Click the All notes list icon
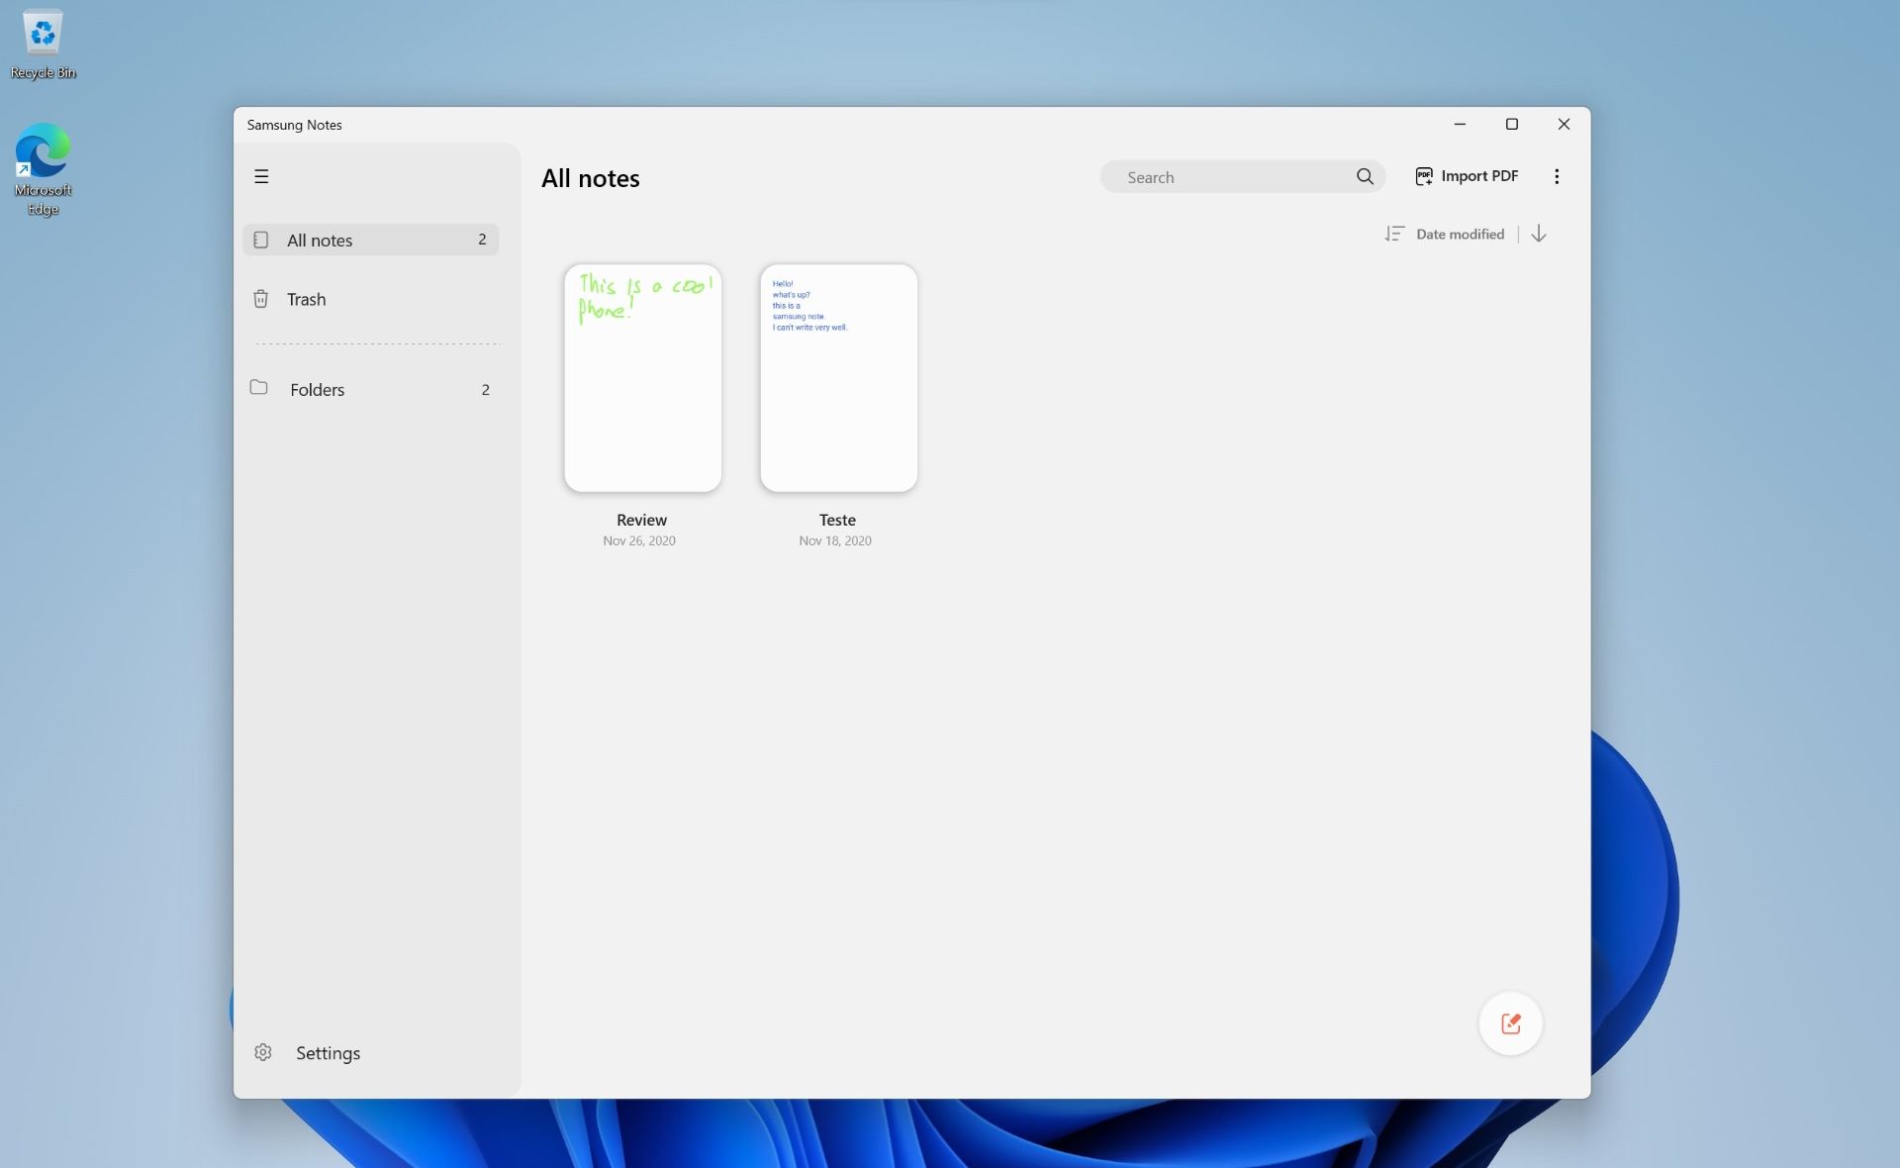1900x1168 pixels. point(260,239)
